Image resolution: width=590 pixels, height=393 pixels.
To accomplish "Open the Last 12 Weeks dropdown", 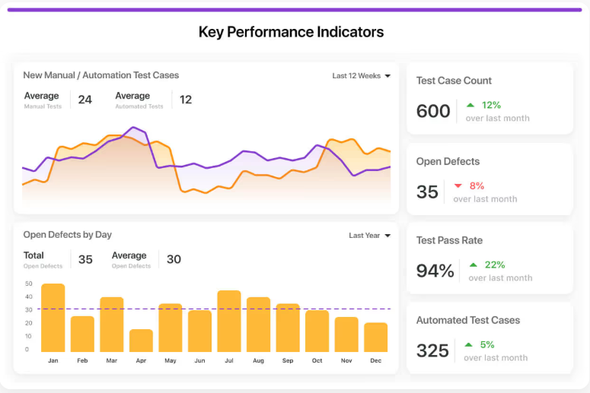I will tap(361, 76).
